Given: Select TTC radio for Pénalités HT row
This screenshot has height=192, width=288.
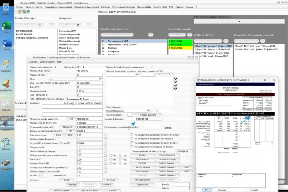Looking at the screenshot, I should point(120,159).
